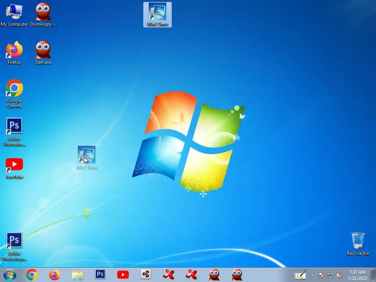Launch Google Chrome from the taskbar
Image resolution: width=376 pixels, height=282 pixels.
click(x=32, y=275)
